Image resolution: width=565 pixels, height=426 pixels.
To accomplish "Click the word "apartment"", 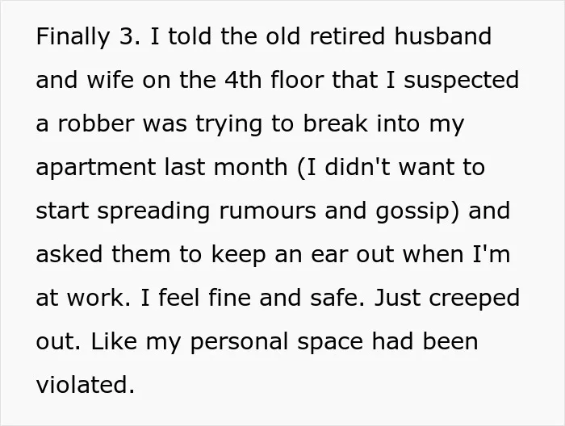I will (x=96, y=169).
